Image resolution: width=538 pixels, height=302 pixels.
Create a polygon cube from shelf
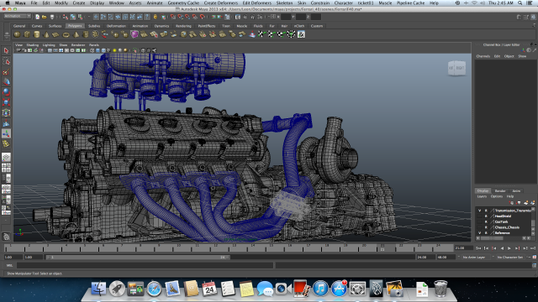[27, 34]
